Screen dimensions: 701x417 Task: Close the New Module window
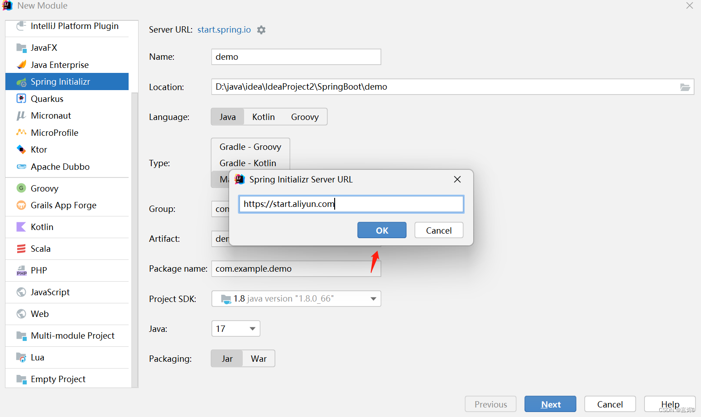(x=689, y=5)
